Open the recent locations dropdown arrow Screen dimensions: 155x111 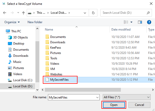click(18, 13)
